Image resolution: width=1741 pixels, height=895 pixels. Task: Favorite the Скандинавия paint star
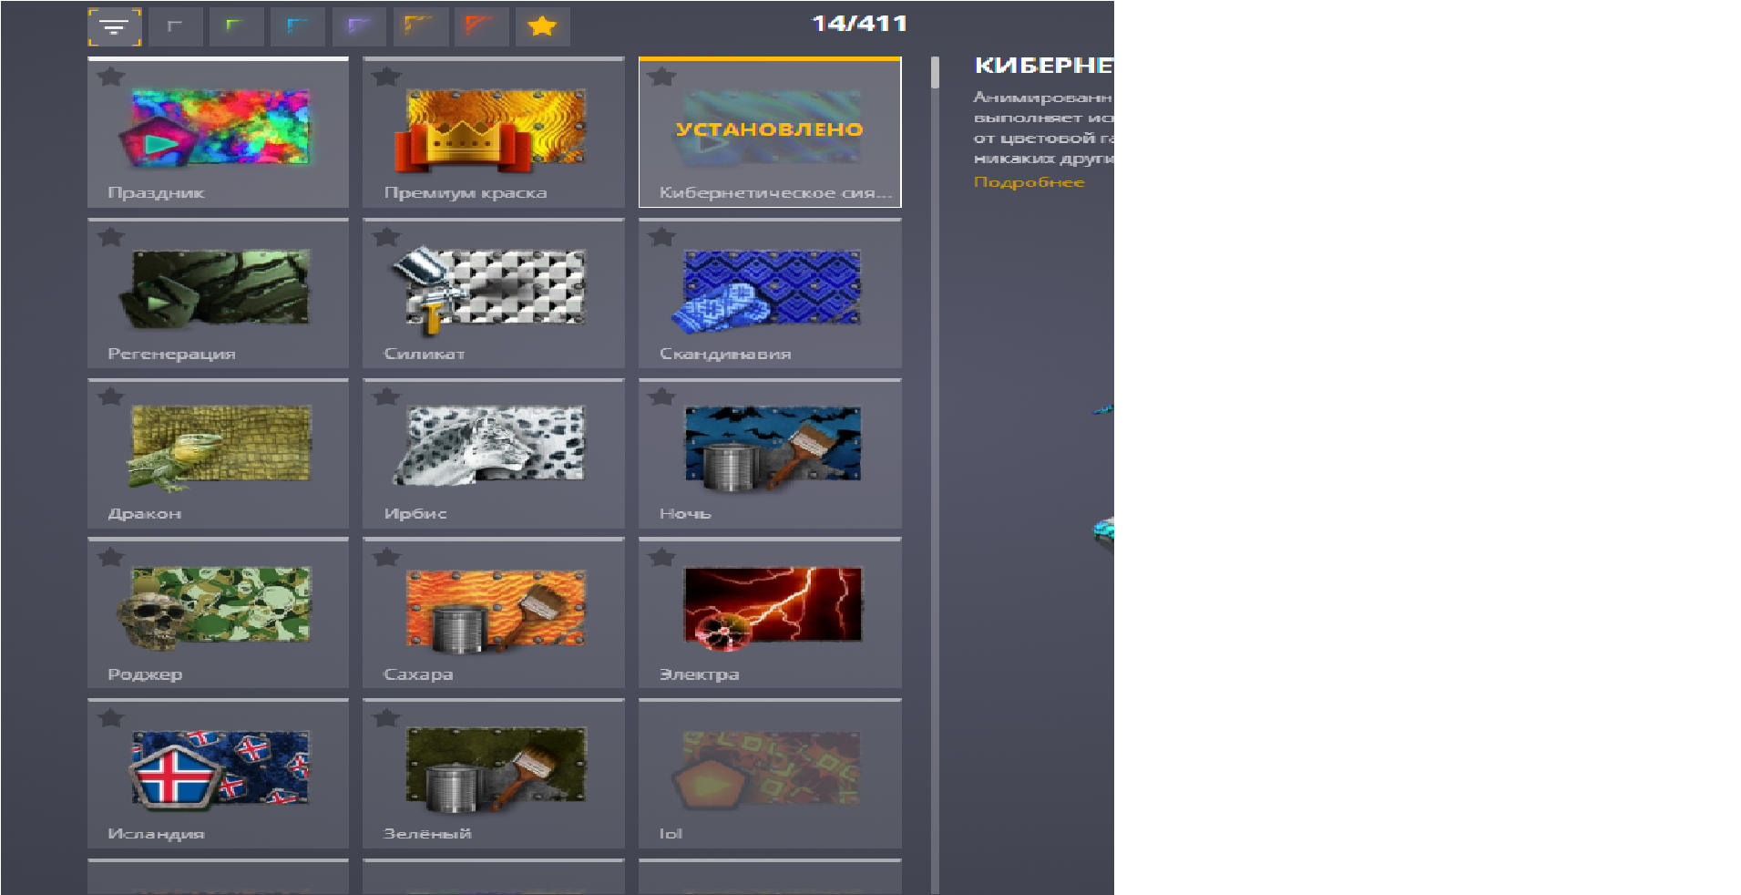tap(662, 237)
